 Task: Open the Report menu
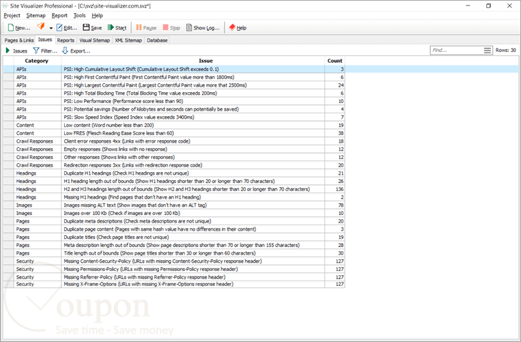point(59,16)
